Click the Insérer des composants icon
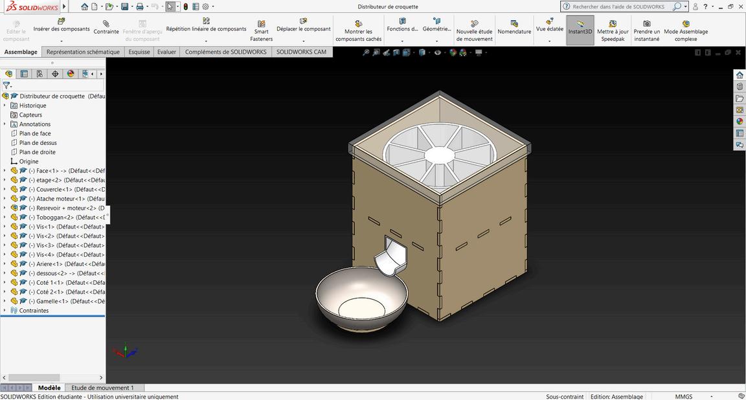746x400 pixels. click(x=62, y=21)
